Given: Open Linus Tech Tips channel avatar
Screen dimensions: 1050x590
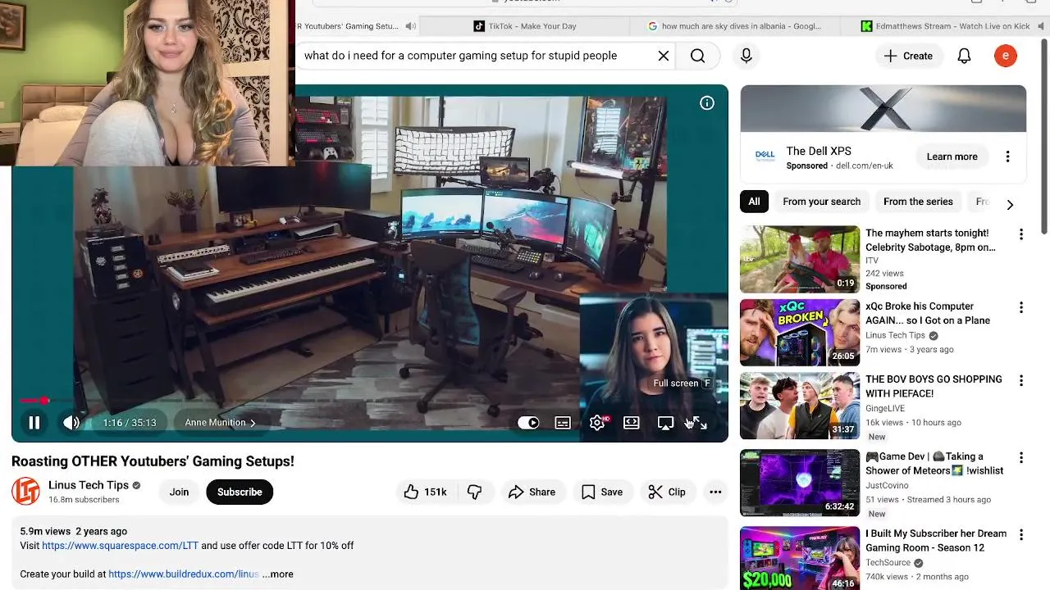Looking at the screenshot, I should coord(25,491).
